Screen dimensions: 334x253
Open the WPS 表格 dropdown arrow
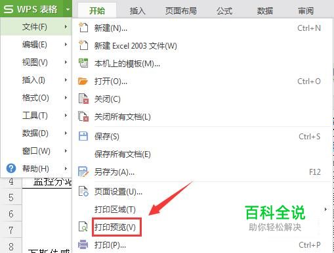point(68,9)
